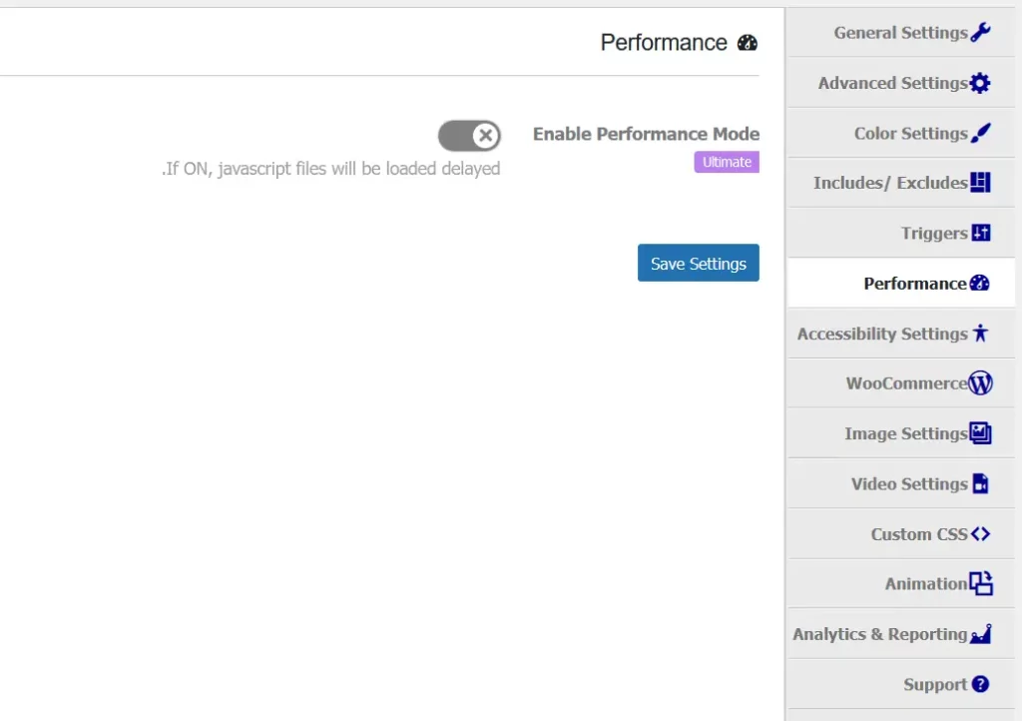
Task: Toggle the Enable Performance Mode switch
Action: [469, 135]
